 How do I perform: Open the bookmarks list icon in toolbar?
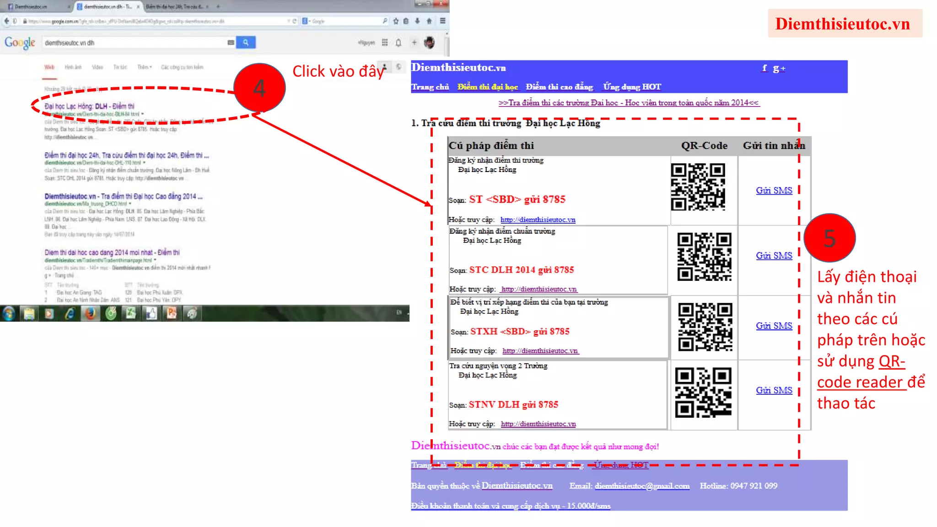[x=406, y=21]
